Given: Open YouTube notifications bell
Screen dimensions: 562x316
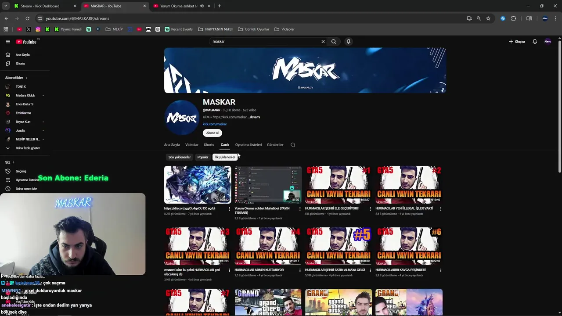Looking at the screenshot, I should pos(535,42).
